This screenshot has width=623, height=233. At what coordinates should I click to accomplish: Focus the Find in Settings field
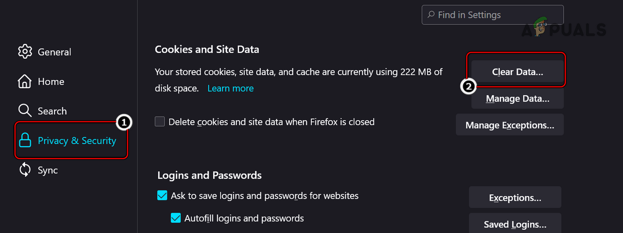pyautogui.click(x=497, y=15)
